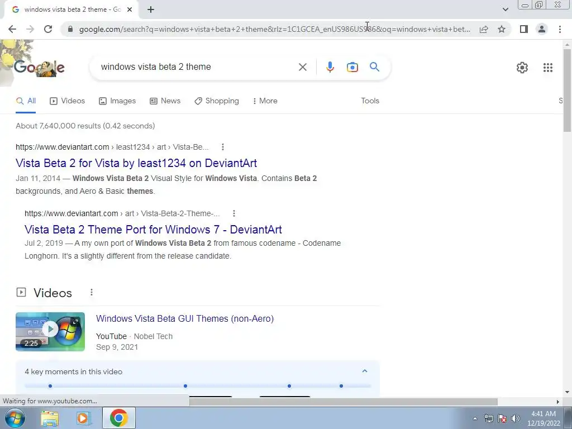This screenshot has width=572, height=429.
Task: Open Vista Beta 2 for Vista by least1234 link
Action: 136,163
